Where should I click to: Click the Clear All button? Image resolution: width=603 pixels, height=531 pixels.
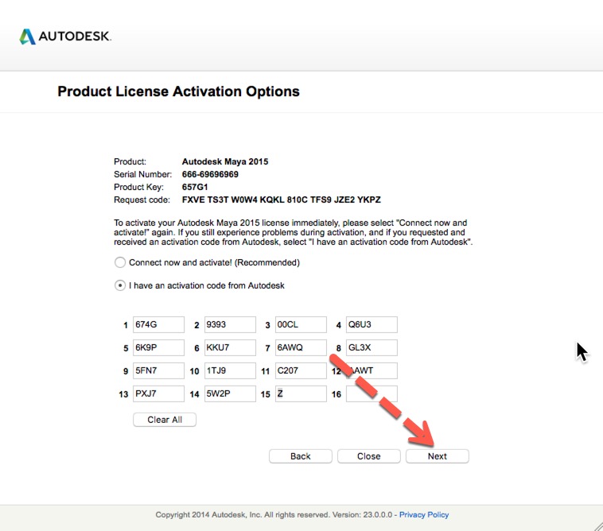165,420
